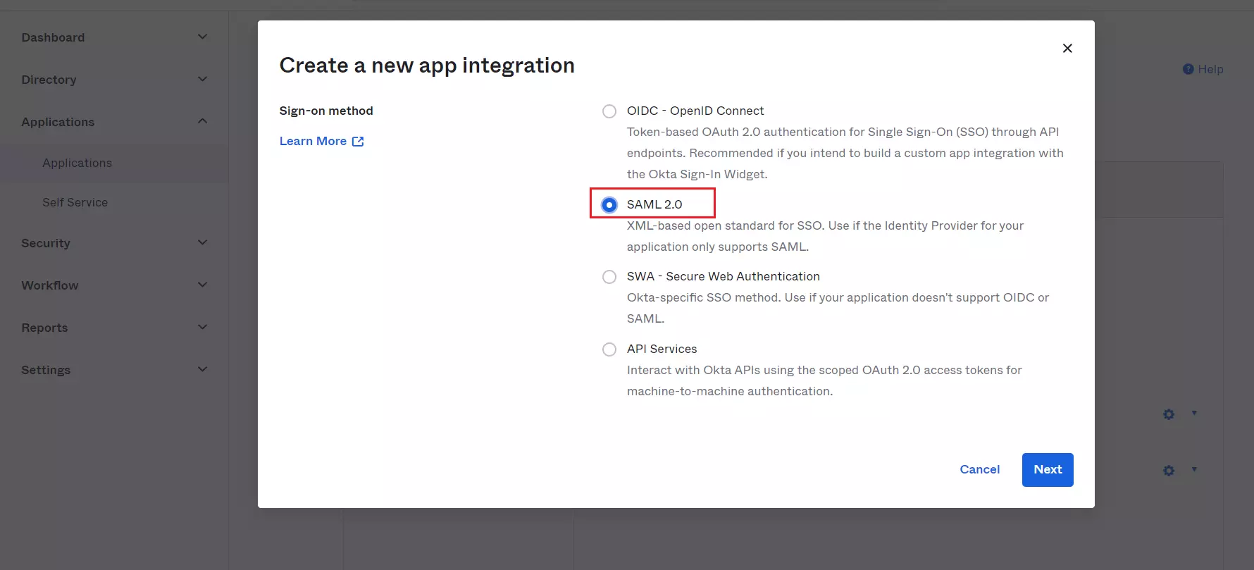Click the Create a new app integration heading
The image size is (1254, 570).
click(x=427, y=66)
